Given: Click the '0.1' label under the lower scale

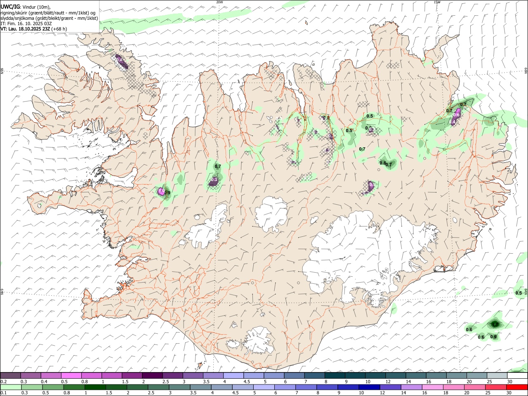Looking at the screenshot, I should 4,392.
